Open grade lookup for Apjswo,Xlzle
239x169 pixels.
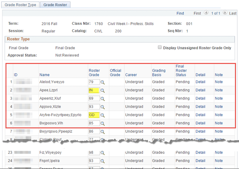point(103,107)
